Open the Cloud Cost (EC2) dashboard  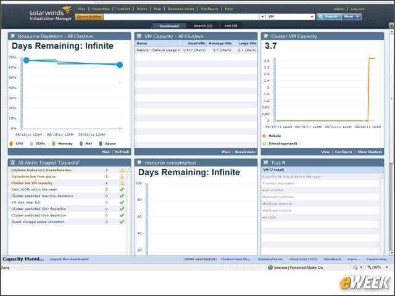pos(303,259)
